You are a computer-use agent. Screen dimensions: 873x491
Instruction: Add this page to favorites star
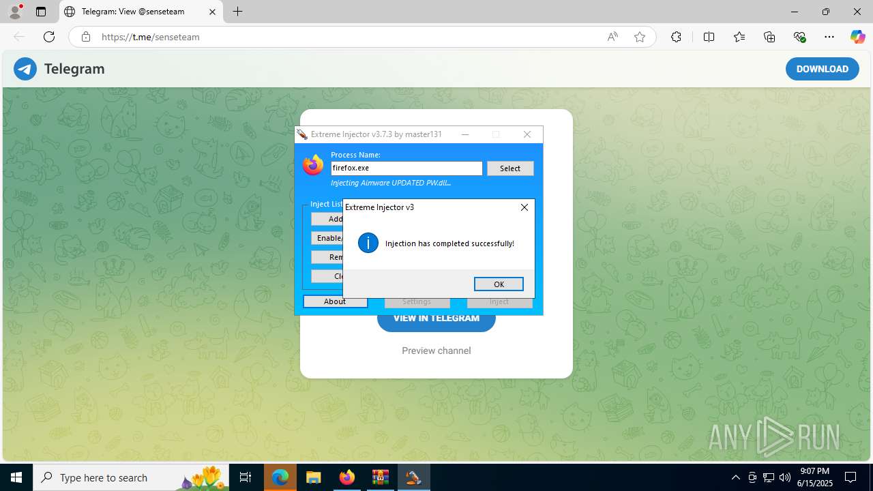(640, 37)
